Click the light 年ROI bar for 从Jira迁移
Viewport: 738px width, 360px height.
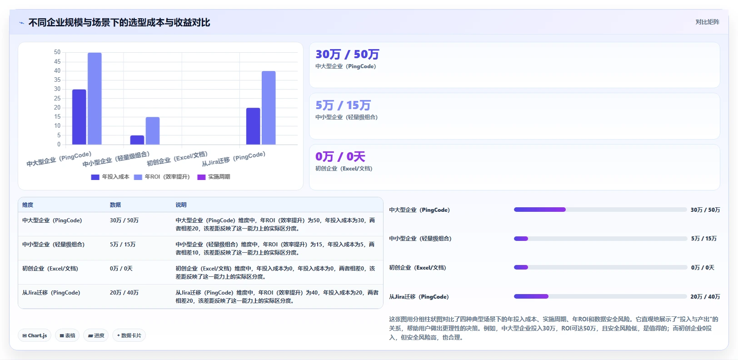(269, 108)
